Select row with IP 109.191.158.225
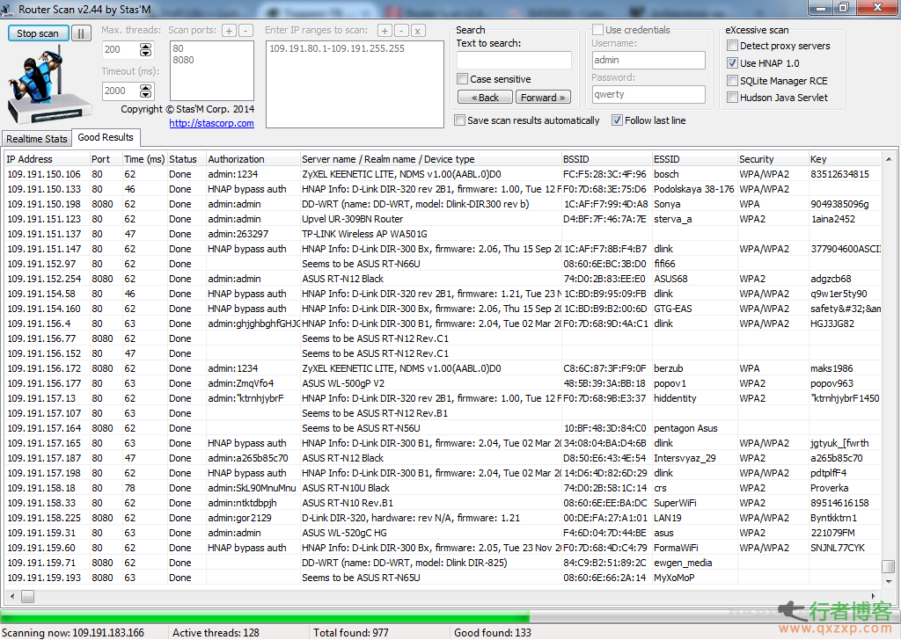 point(443,517)
